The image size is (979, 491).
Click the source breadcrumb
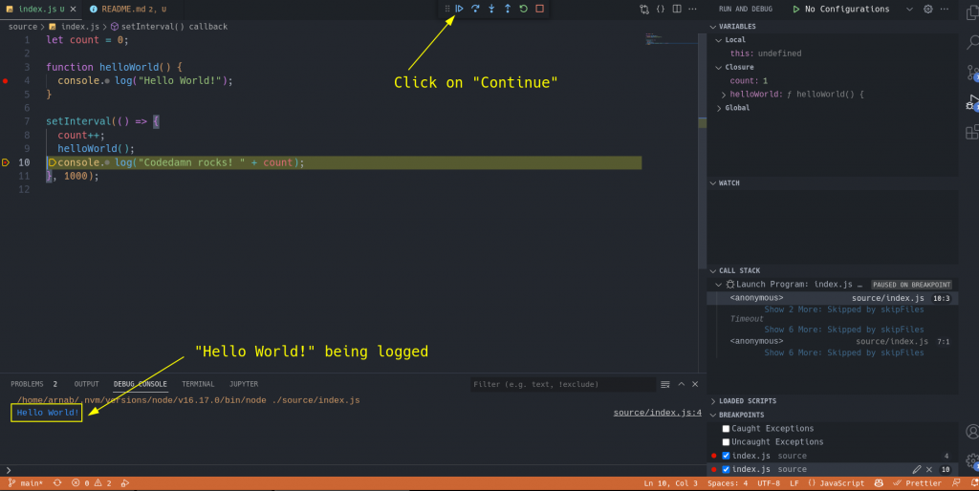(x=23, y=27)
